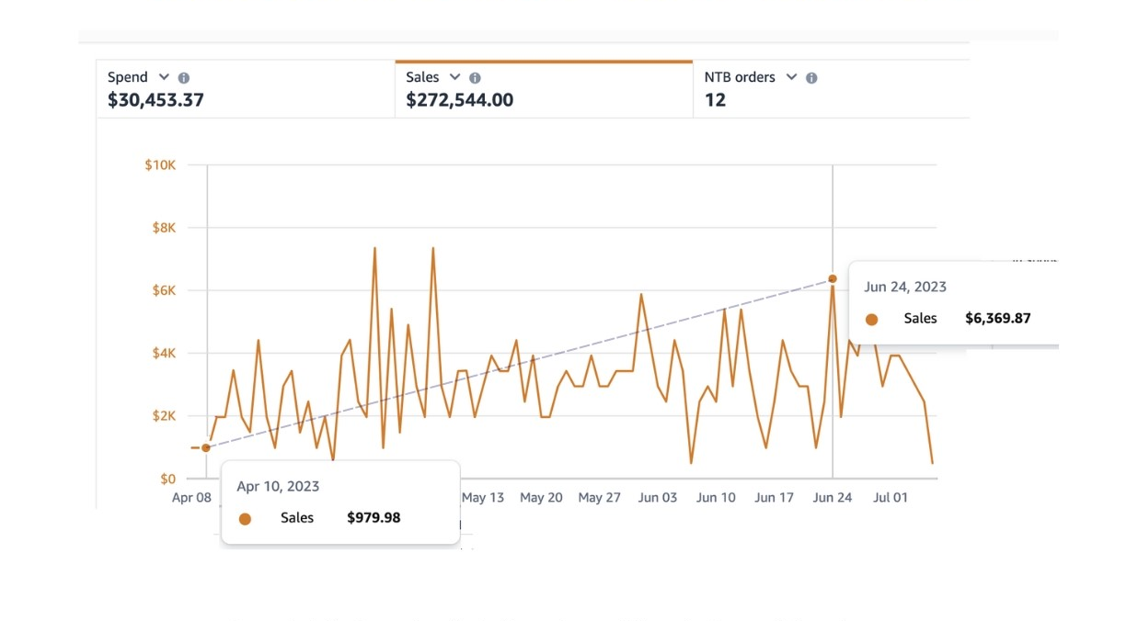Expand the NTB orders dropdown chevron
The width and height of the screenshot is (1138, 621).
(791, 77)
